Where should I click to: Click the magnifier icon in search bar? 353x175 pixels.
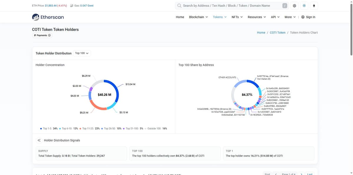click(179, 6)
